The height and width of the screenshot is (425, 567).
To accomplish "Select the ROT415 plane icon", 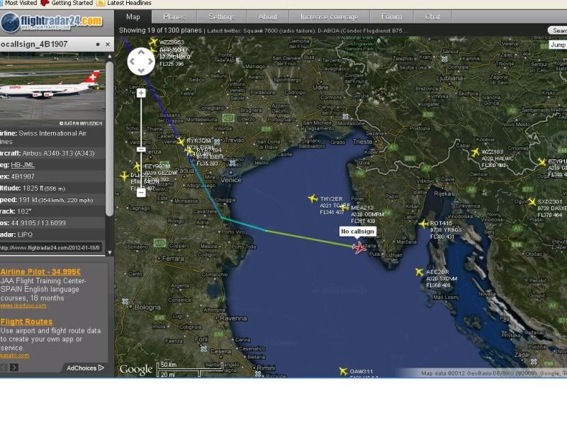I will [x=423, y=224].
